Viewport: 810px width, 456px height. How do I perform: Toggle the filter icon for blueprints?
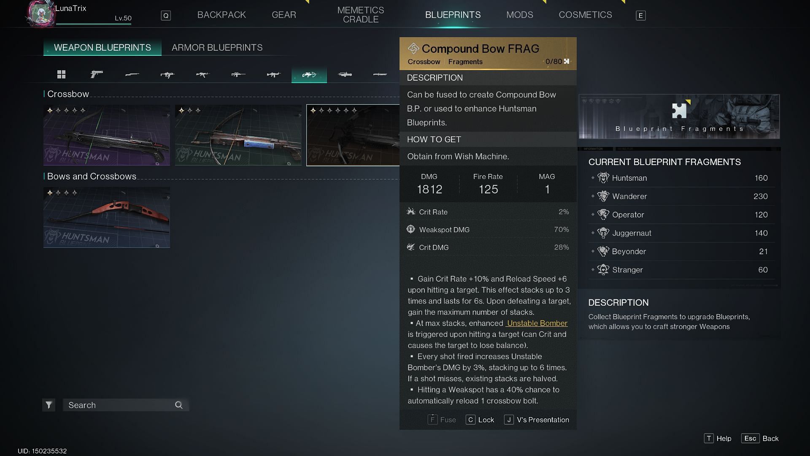49,404
